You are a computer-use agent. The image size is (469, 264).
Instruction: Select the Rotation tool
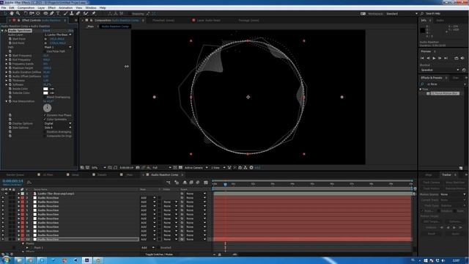(x=26, y=13)
